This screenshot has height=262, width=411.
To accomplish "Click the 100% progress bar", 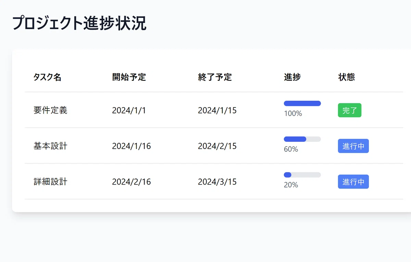I will [302, 103].
